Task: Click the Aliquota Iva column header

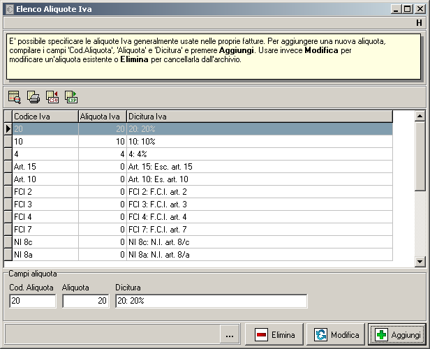Action: pyautogui.click(x=103, y=117)
